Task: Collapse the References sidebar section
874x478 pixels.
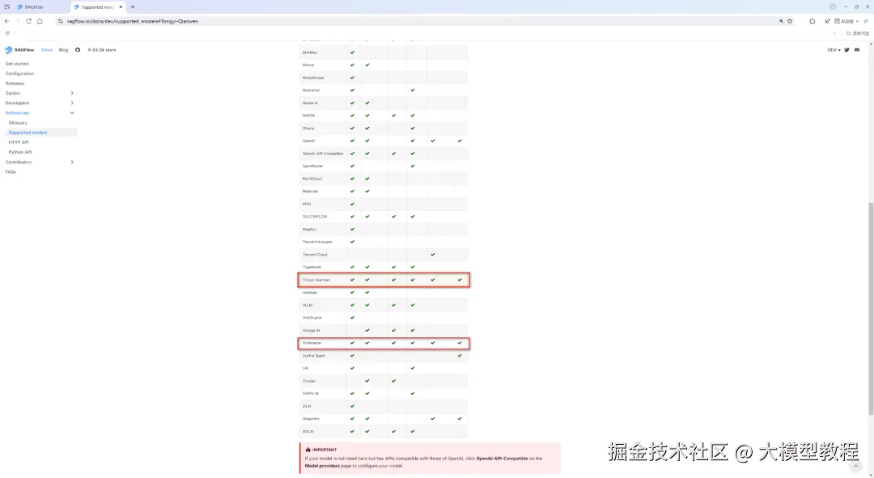Action: (72, 112)
